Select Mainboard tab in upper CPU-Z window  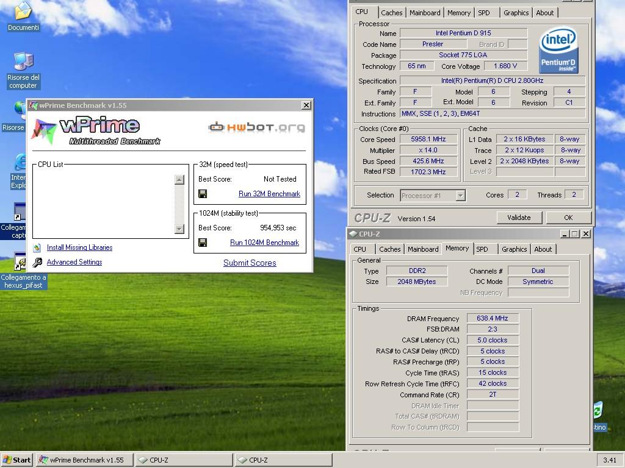pos(425,13)
